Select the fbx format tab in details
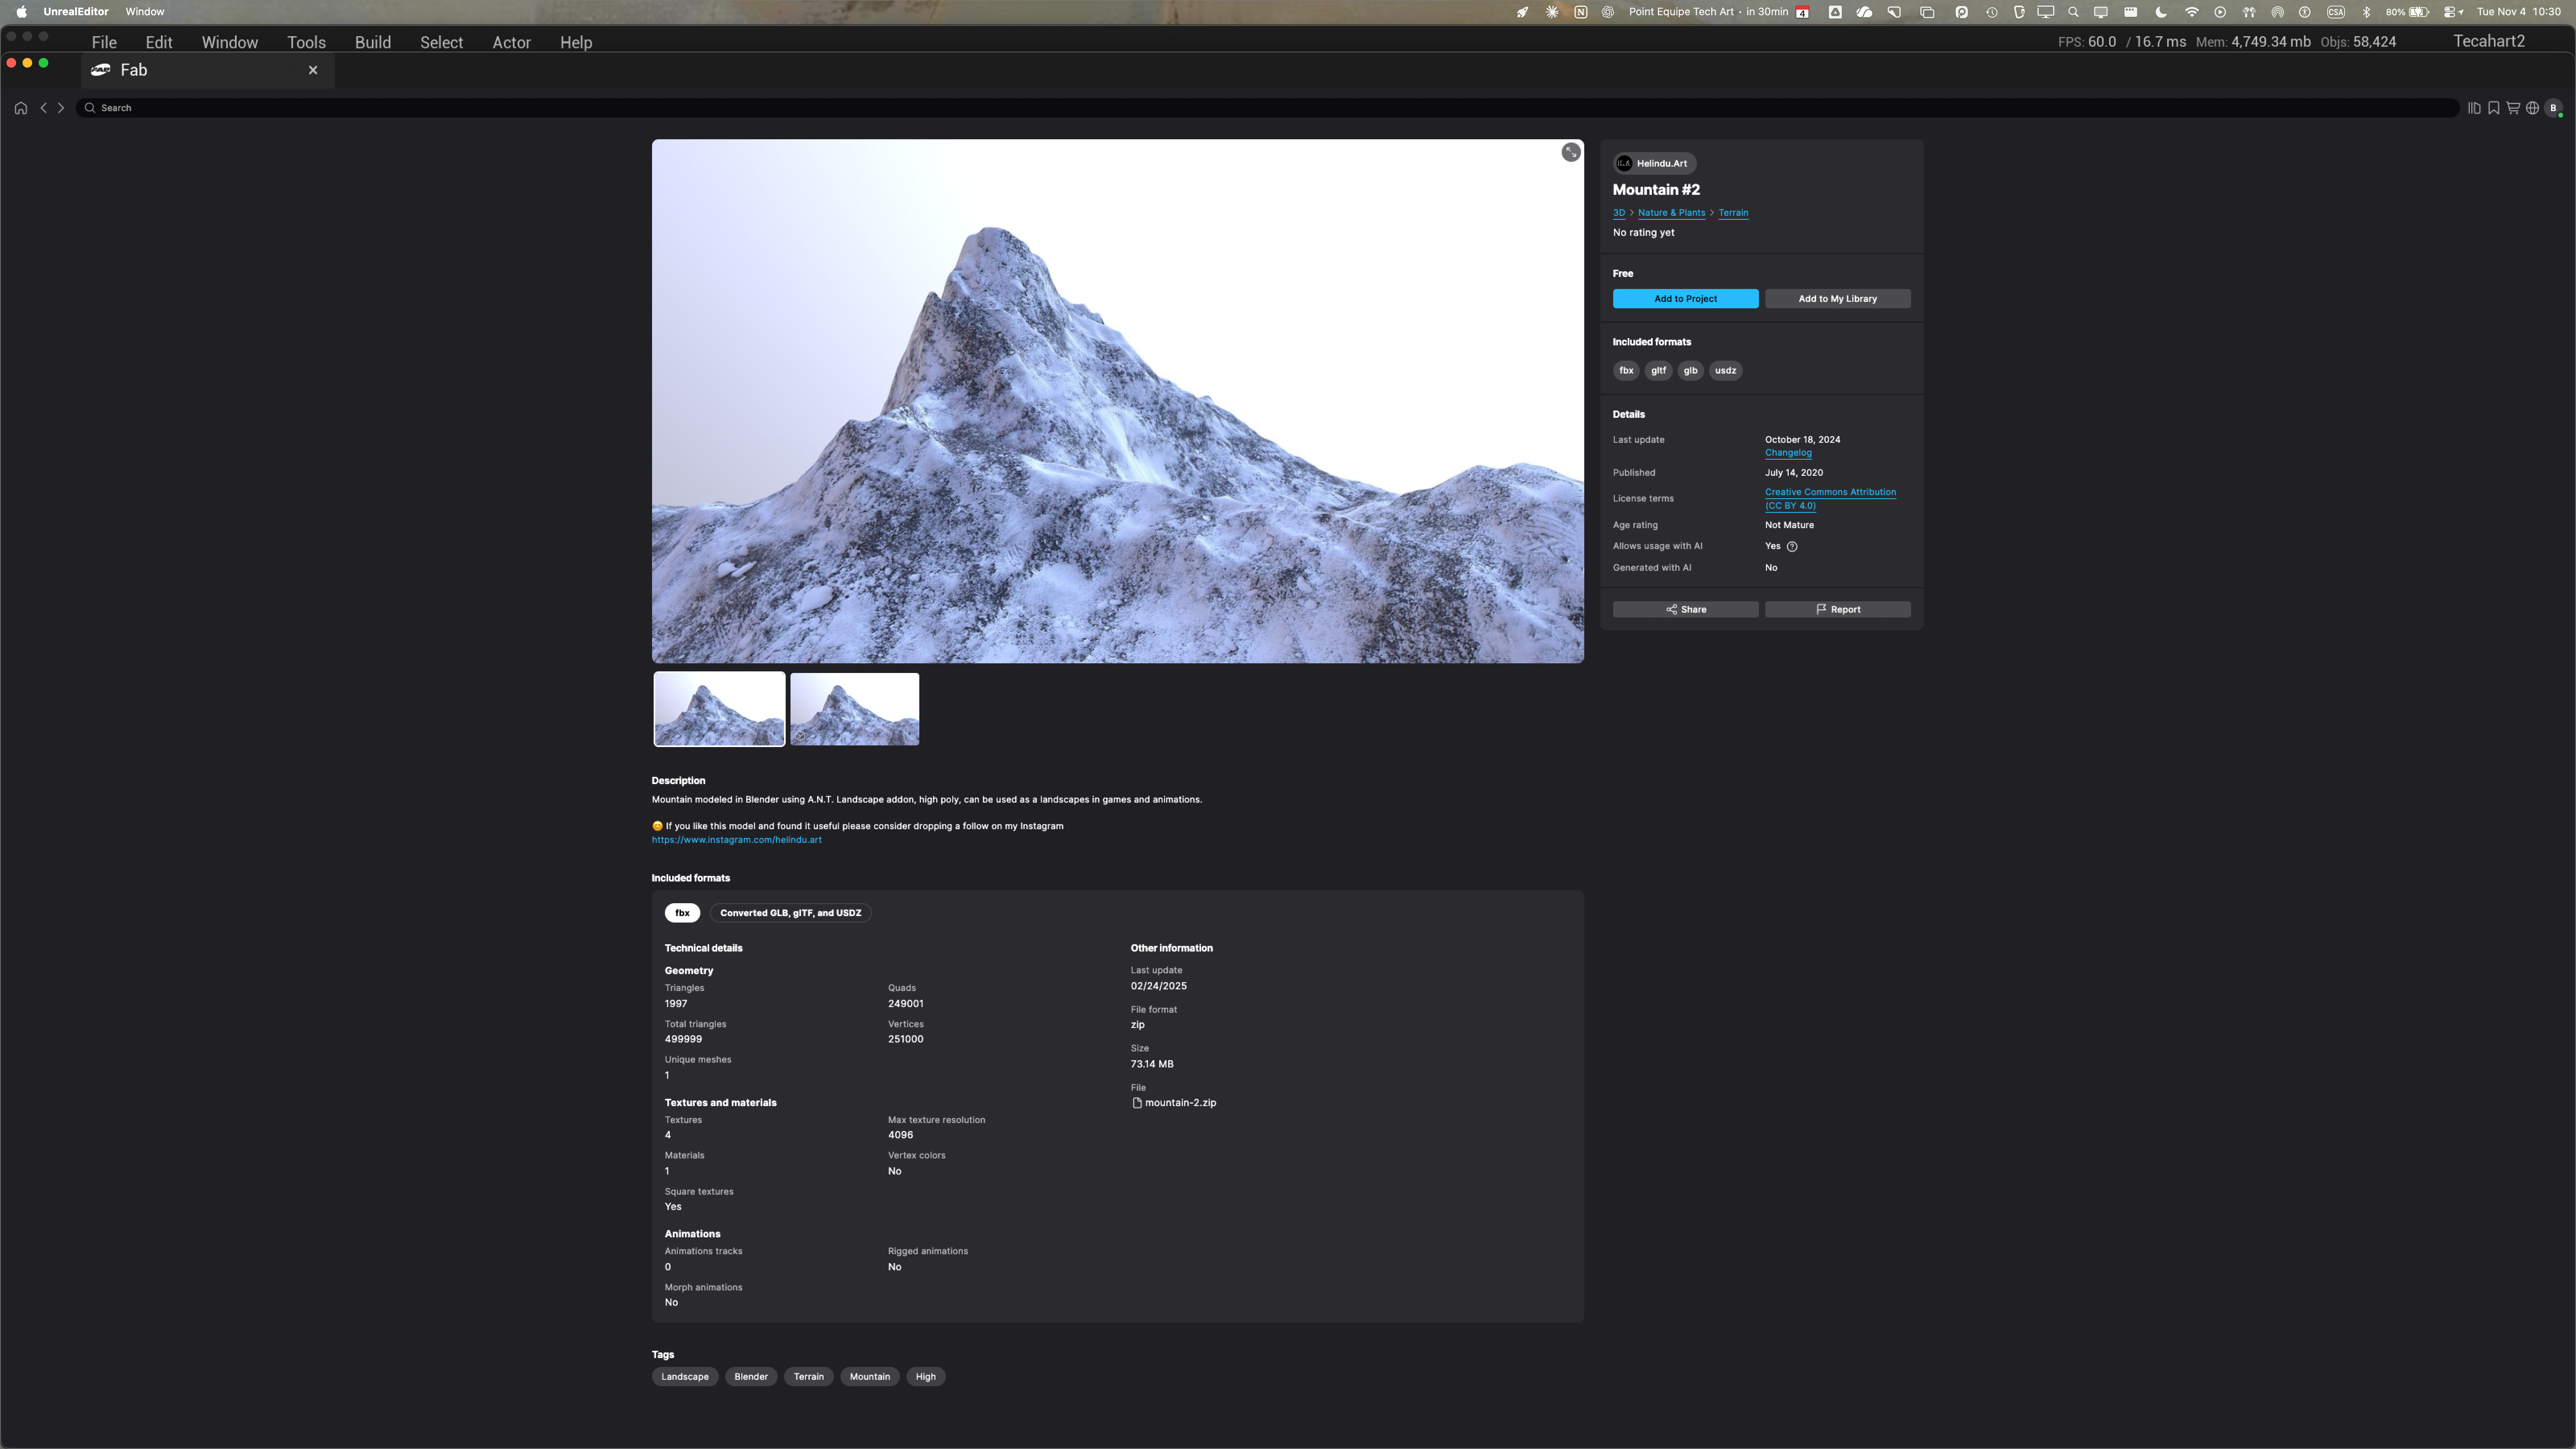The image size is (2576, 1449). pos(682,913)
